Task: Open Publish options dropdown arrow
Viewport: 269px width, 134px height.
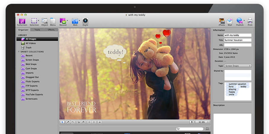Action: tap(244, 20)
